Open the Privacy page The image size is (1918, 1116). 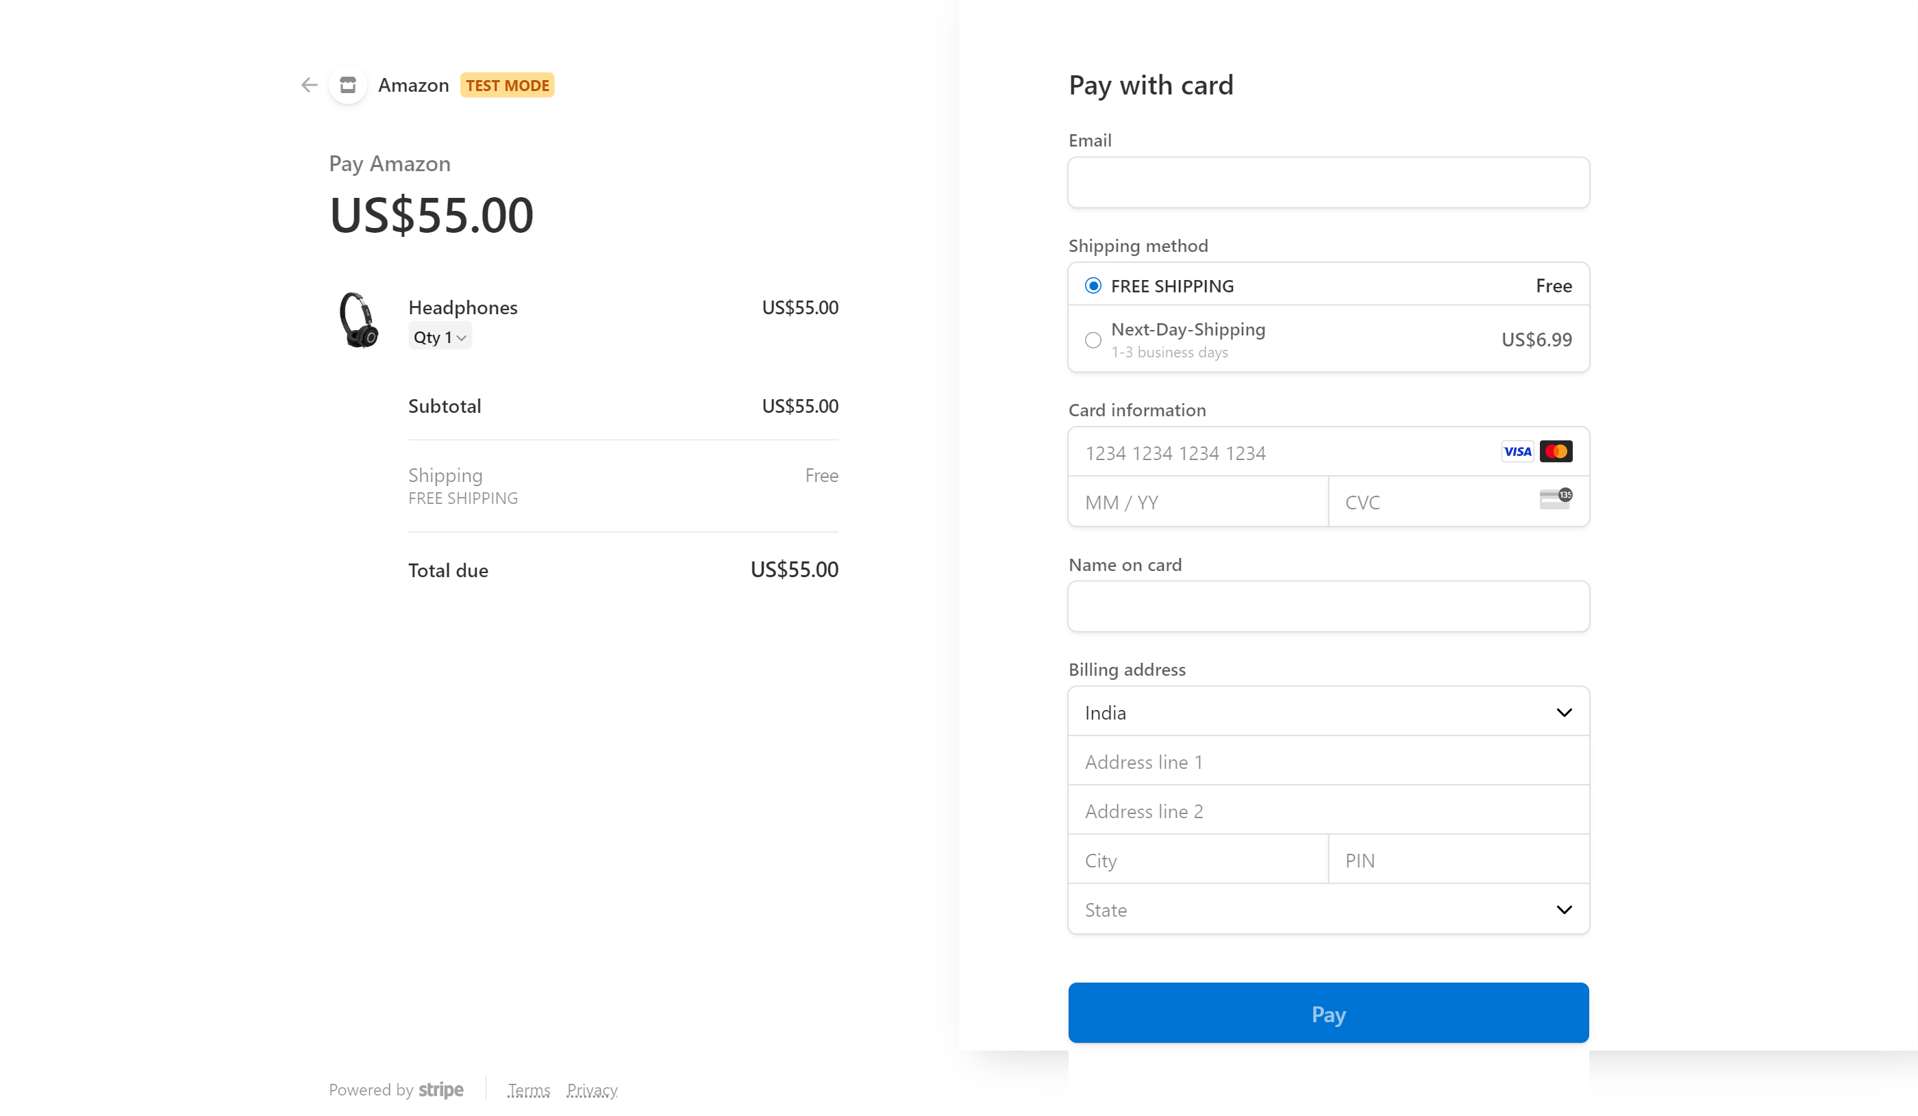[592, 1089]
